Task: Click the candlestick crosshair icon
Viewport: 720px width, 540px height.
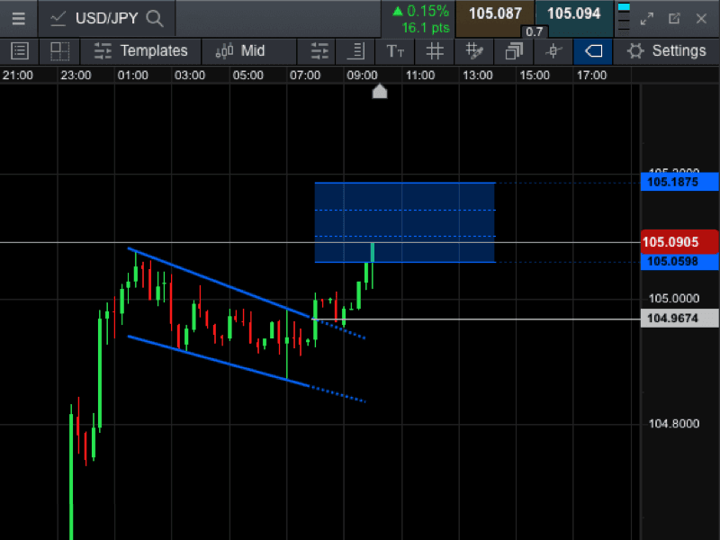Action: 553,51
